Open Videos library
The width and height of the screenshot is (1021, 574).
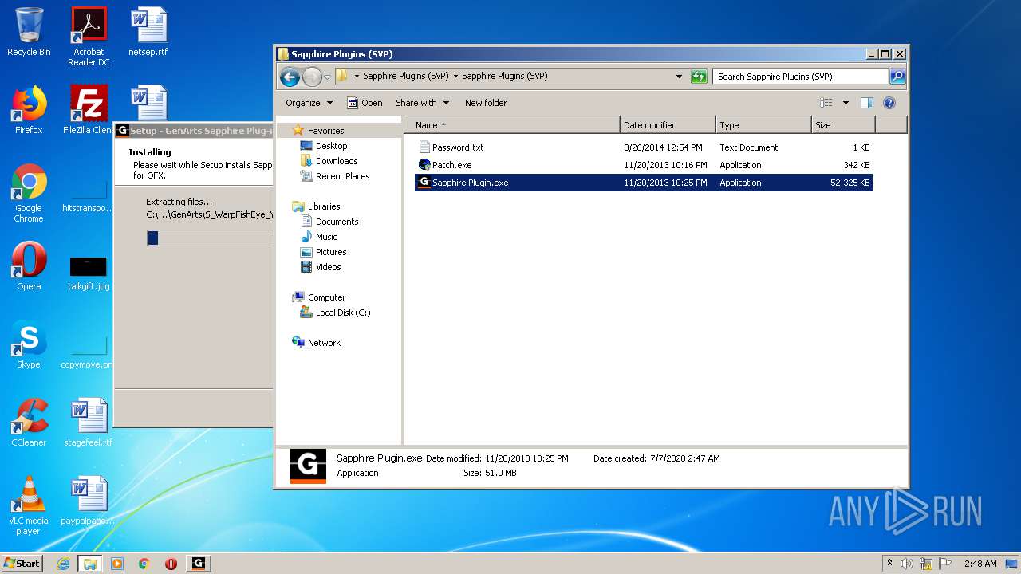coord(328,267)
